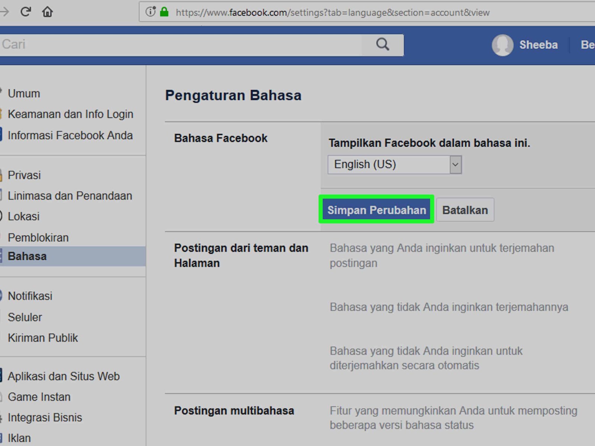Screen dimensions: 595x446
Task: Click Bahasa yang tidak Anda inginkan diterjemahkan otomatis
Action: pos(426,358)
